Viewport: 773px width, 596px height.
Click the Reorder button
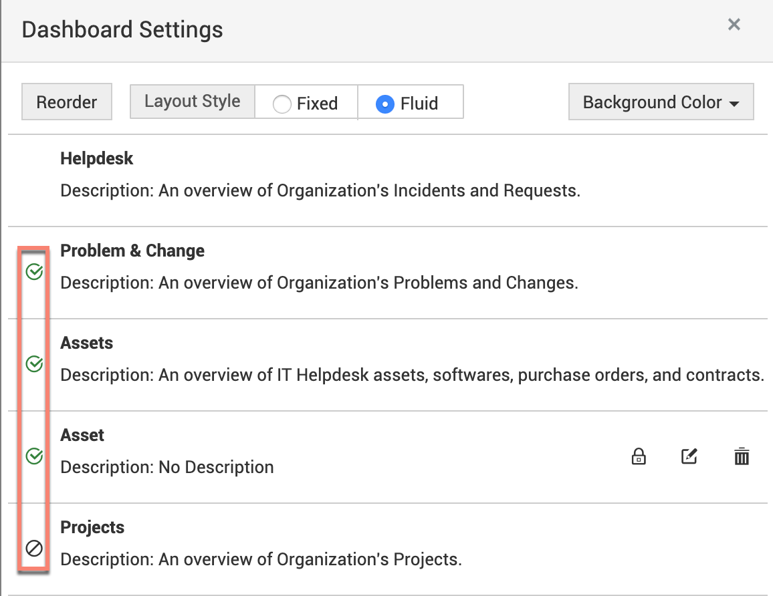67,102
